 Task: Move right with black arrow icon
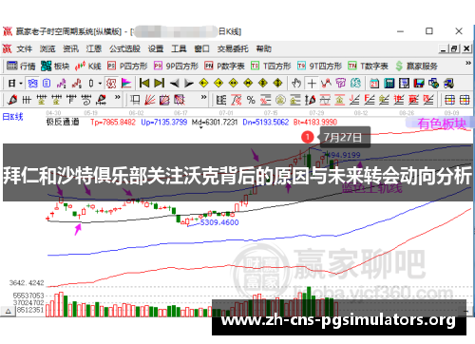point(189,84)
